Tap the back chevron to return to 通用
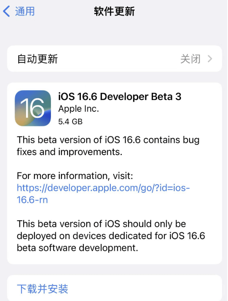 (6, 11)
